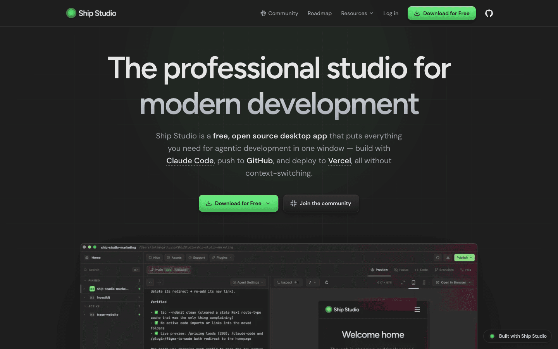The height and width of the screenshot is (349, 558).
Task: Switch to the Focus tab
Action: tap(401, 270)
